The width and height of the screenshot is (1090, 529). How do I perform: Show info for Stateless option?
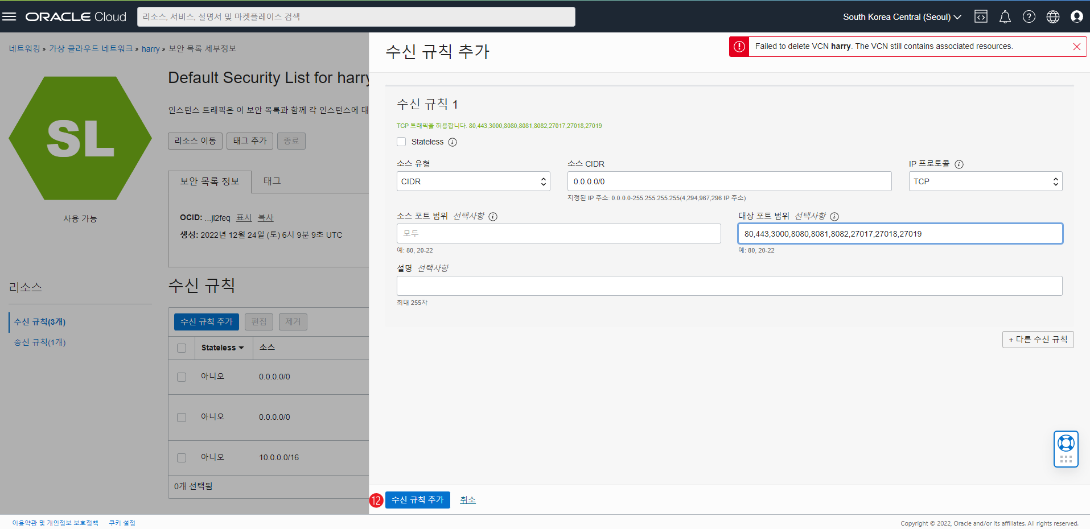453,142
